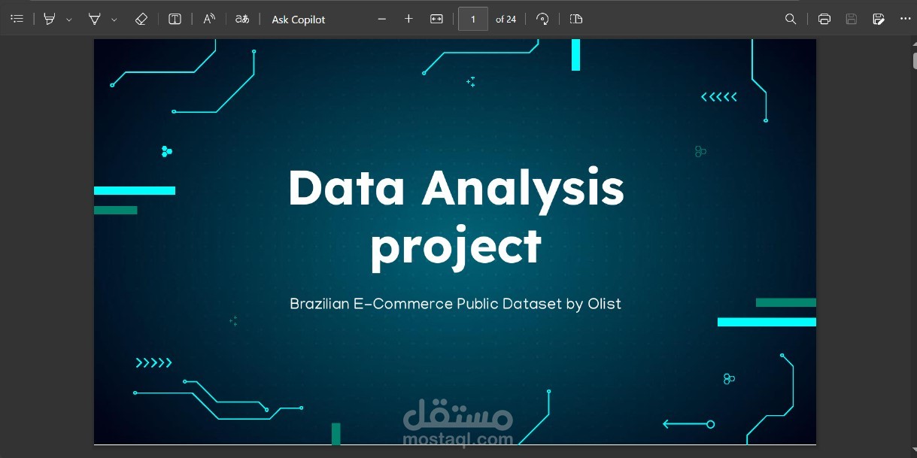Screen dimensions: 917x458
Task: Zoom out with the minus button
Action: (382, 19)
